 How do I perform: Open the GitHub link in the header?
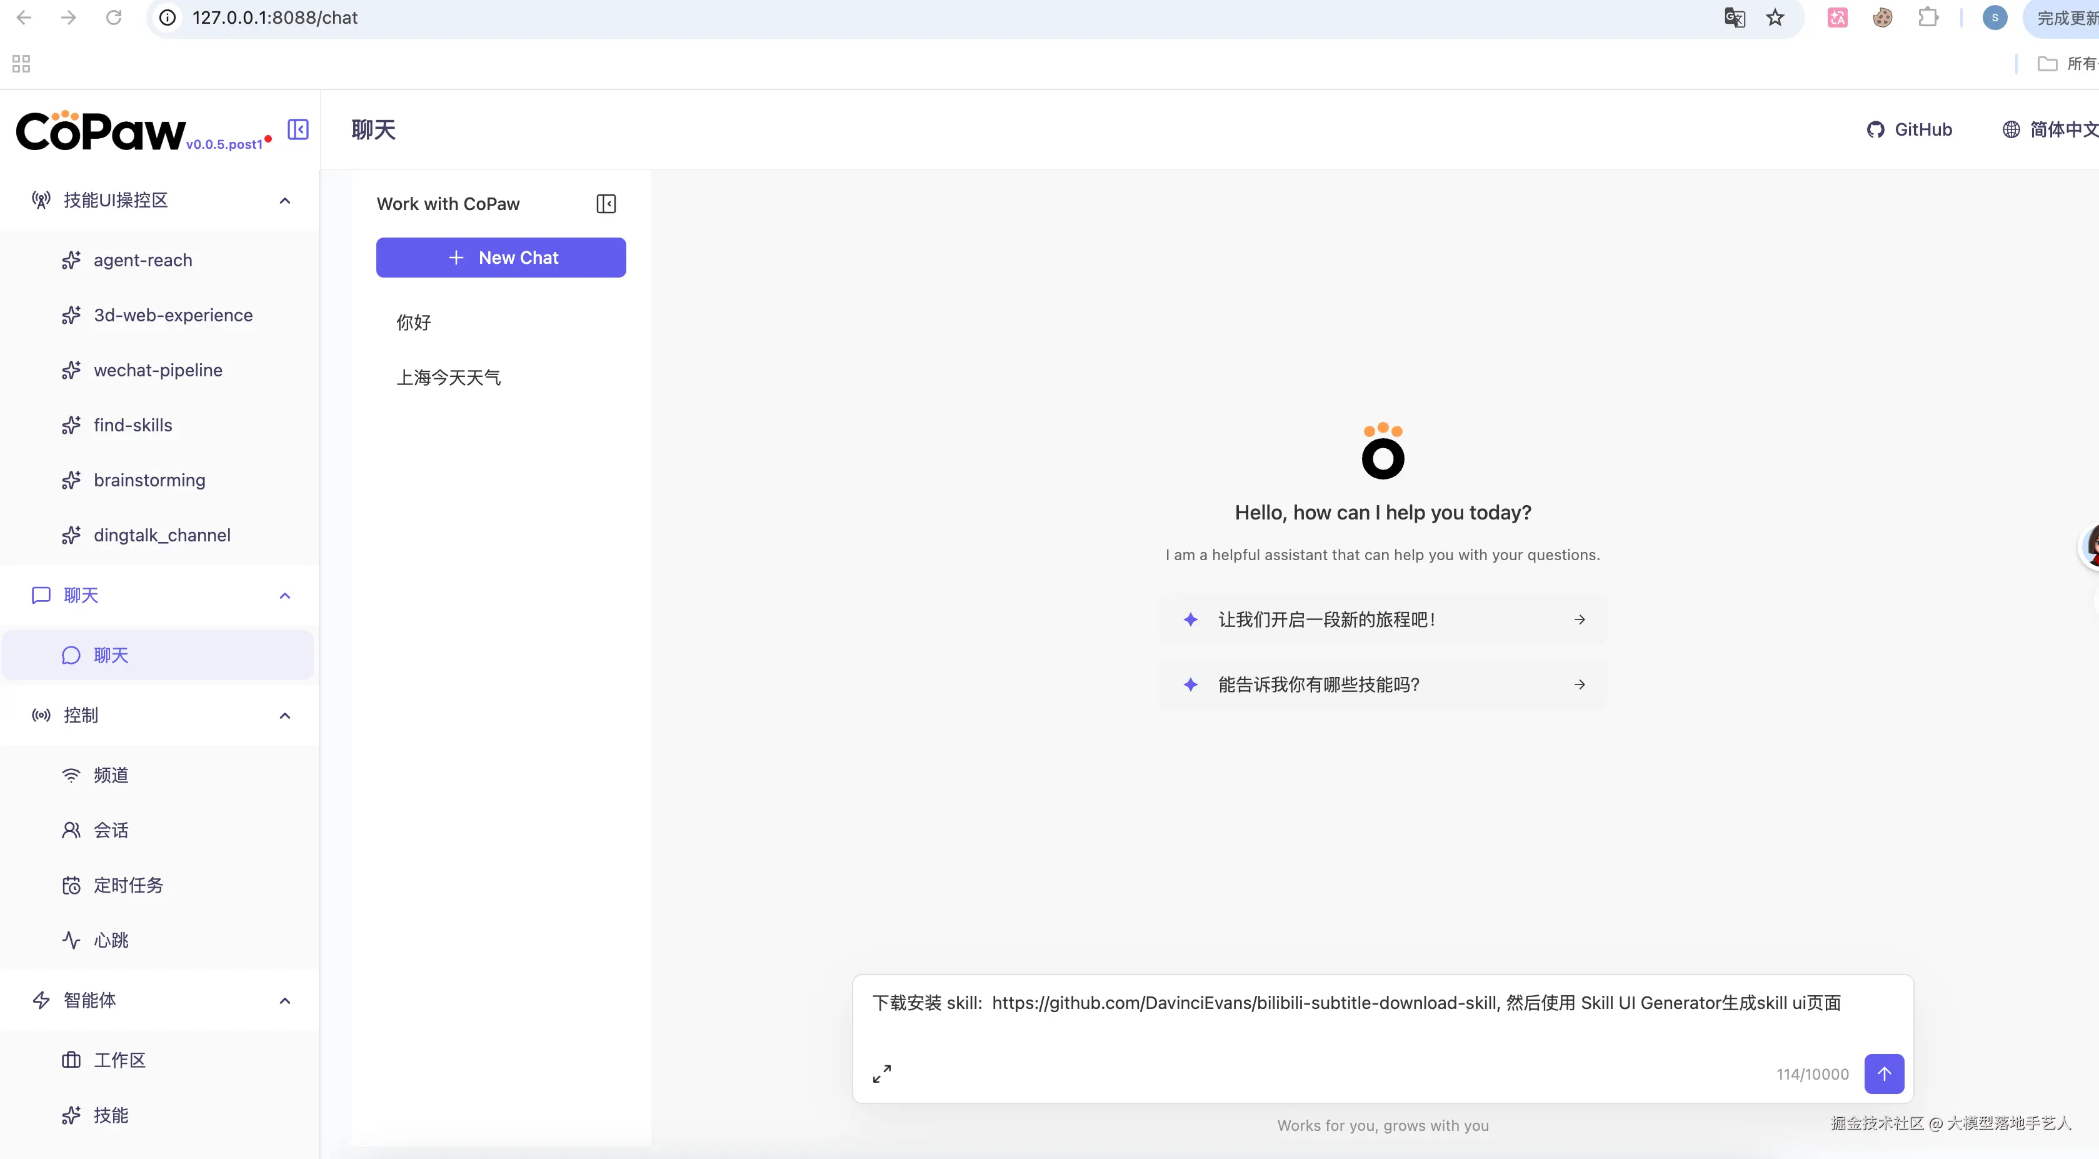click(x=1909, y=129)
